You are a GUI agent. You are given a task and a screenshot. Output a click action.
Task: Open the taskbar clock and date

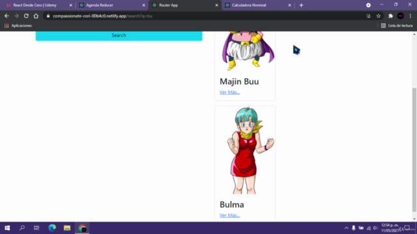(390, 228)
